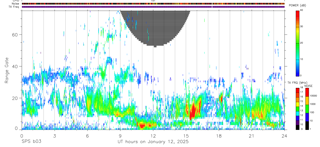320x147 pixels.
Task: Click the "13" label on TX FRQ legend
Action: pos(301,110)
